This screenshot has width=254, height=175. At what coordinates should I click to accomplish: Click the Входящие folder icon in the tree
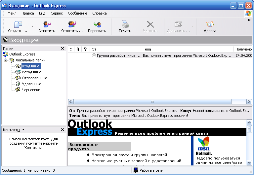click(x=18, y=66)
